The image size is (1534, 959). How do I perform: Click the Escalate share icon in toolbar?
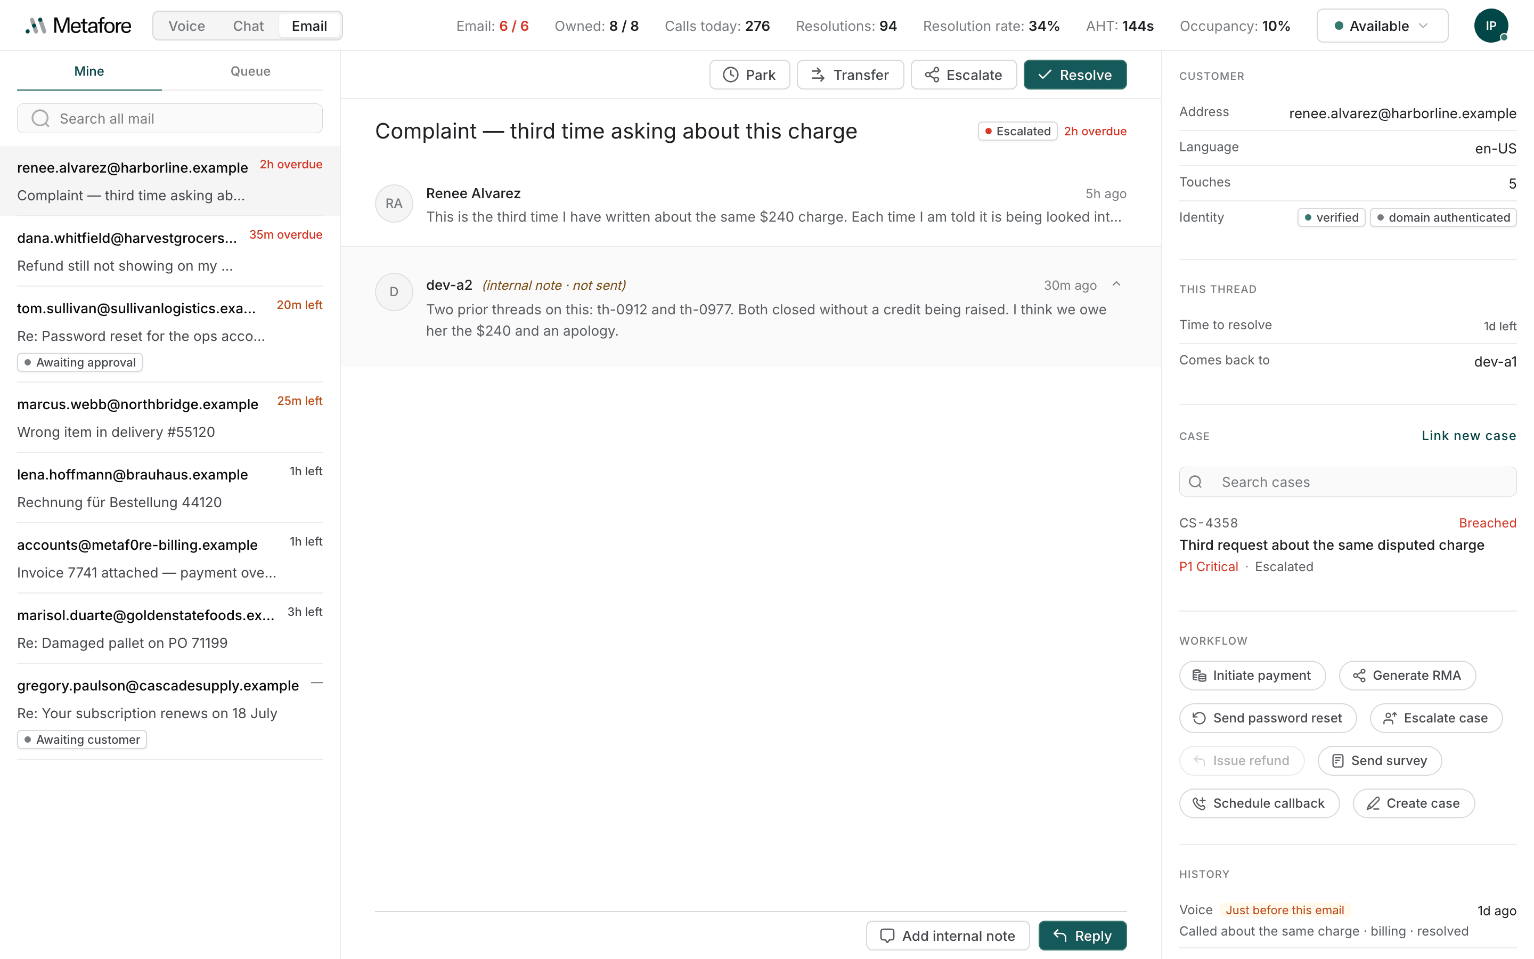(x=932, y=75)
